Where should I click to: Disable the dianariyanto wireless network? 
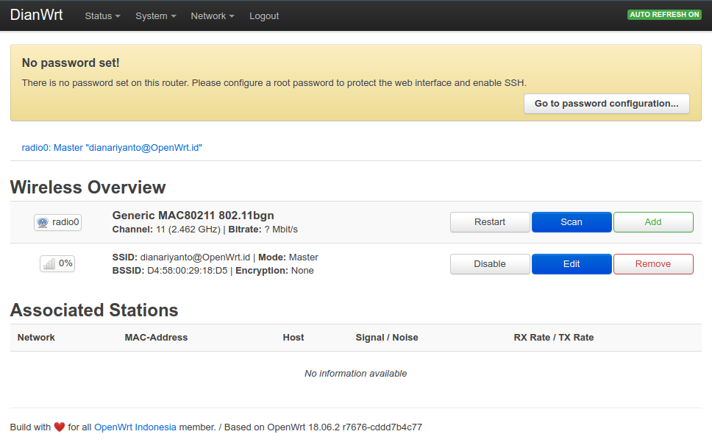[x=490, y=264]
